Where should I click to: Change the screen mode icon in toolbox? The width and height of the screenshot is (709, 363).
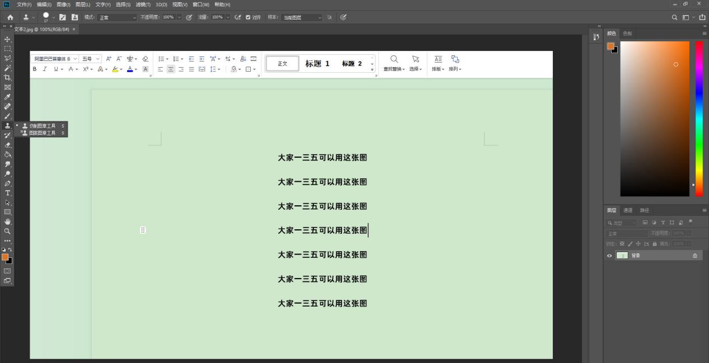(x=7, y=281)
